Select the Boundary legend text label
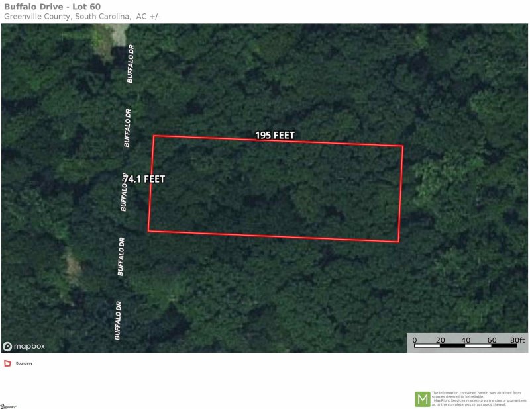Viewport: 530px width, 409px height. click(x=24, y=363)
